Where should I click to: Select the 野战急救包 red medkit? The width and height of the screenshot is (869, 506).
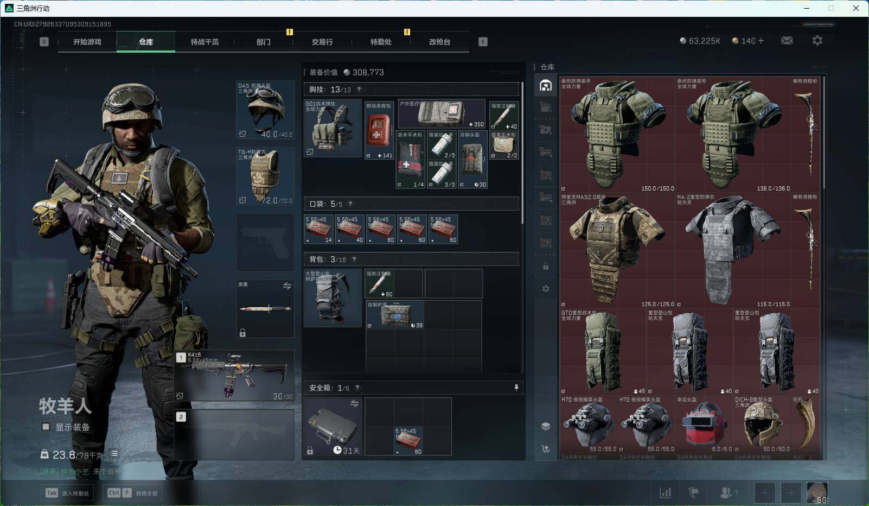coord(379,130)
